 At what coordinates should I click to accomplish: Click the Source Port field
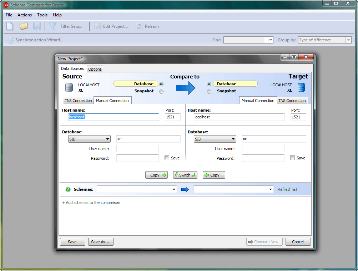click(173, 117)
